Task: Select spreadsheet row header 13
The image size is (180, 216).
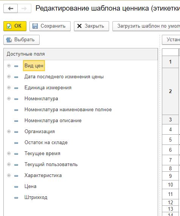Action: coord(171,209)
